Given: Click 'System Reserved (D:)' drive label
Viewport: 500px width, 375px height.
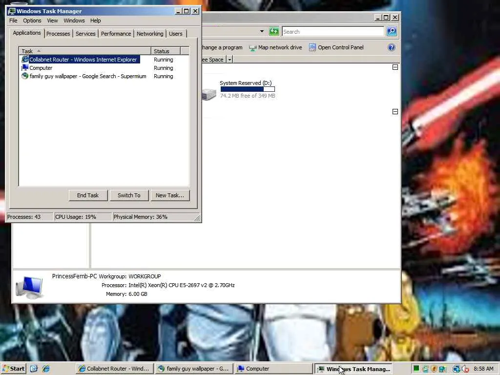Looking at the screenshot, I should [246, 83].
